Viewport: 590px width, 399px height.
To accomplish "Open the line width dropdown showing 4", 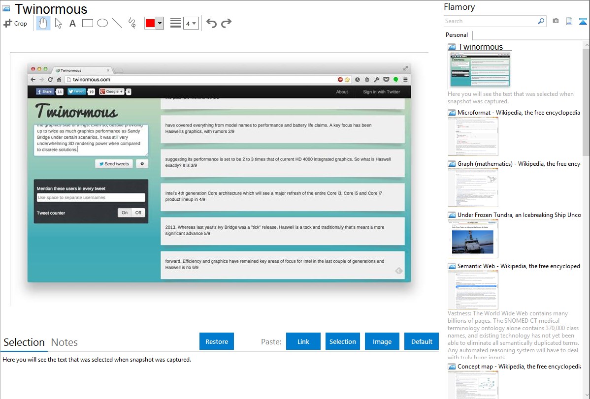I will click(191, 23).
